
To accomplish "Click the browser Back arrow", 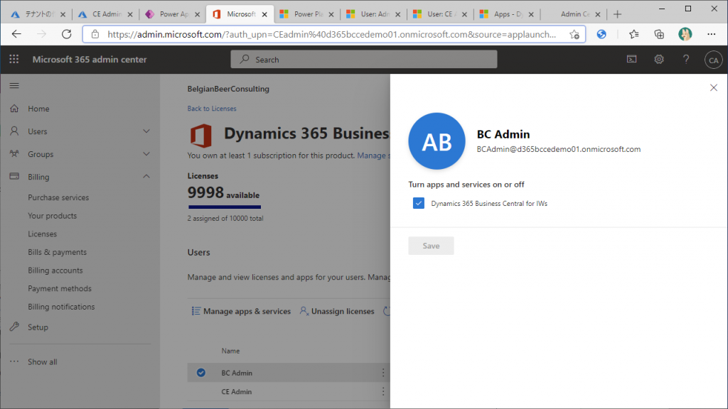I will tap(17, 34).
